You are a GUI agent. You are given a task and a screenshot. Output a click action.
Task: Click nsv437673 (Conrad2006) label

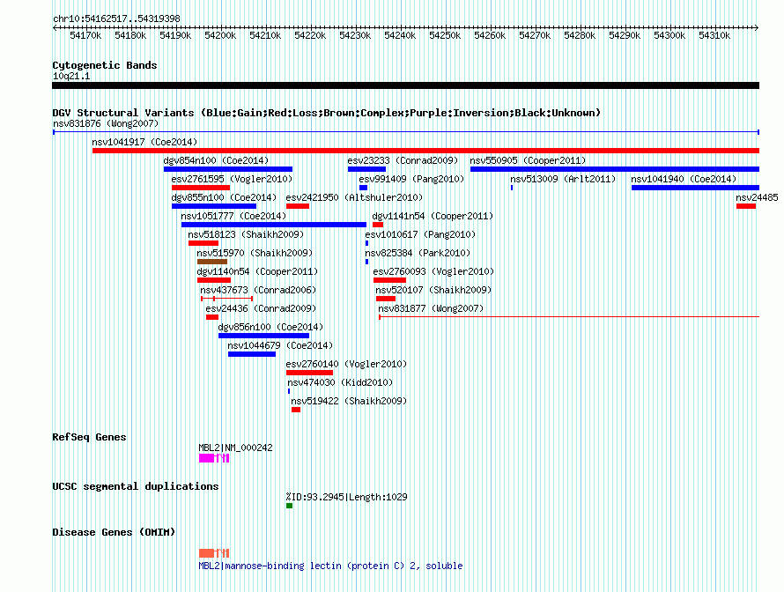[258, 290]
